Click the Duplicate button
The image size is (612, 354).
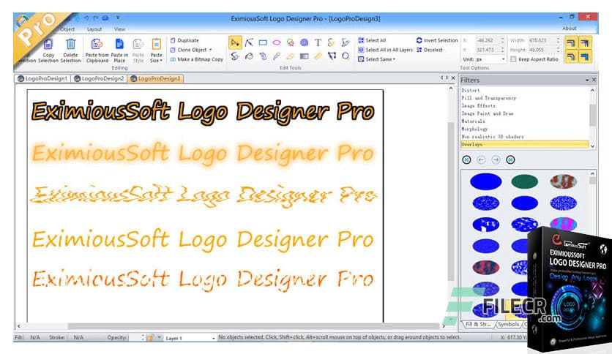pos(184,40)
